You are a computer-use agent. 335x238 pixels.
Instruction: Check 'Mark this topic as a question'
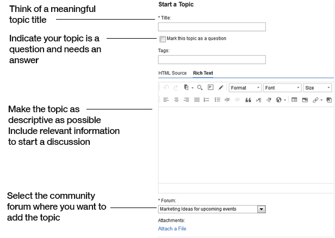click(163, 39)
